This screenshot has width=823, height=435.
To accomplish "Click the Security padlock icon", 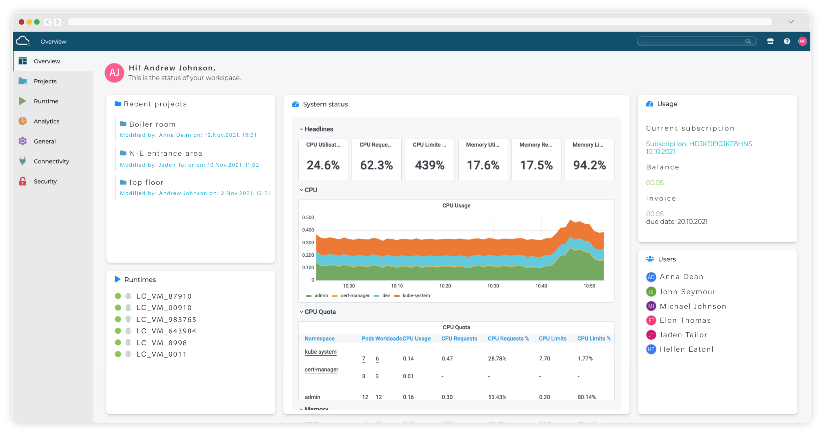I will pos(23,181).
